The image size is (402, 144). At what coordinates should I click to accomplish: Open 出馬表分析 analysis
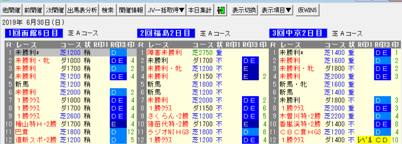point(82,10)
